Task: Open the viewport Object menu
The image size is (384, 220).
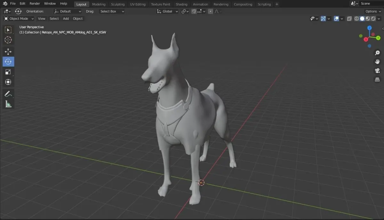Action: pyautogui.click(x=78, y=19)
